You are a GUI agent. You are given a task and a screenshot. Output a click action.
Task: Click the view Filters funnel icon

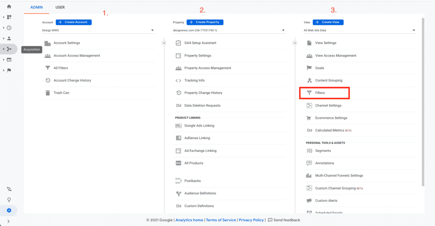coord(309,93)
